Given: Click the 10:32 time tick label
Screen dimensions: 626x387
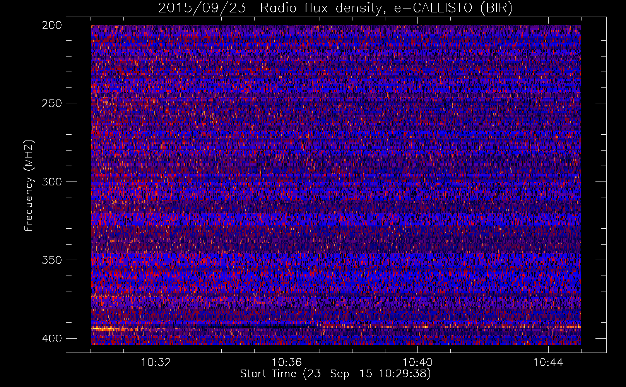Looking at the screenshot, I should tap(156, 363).
